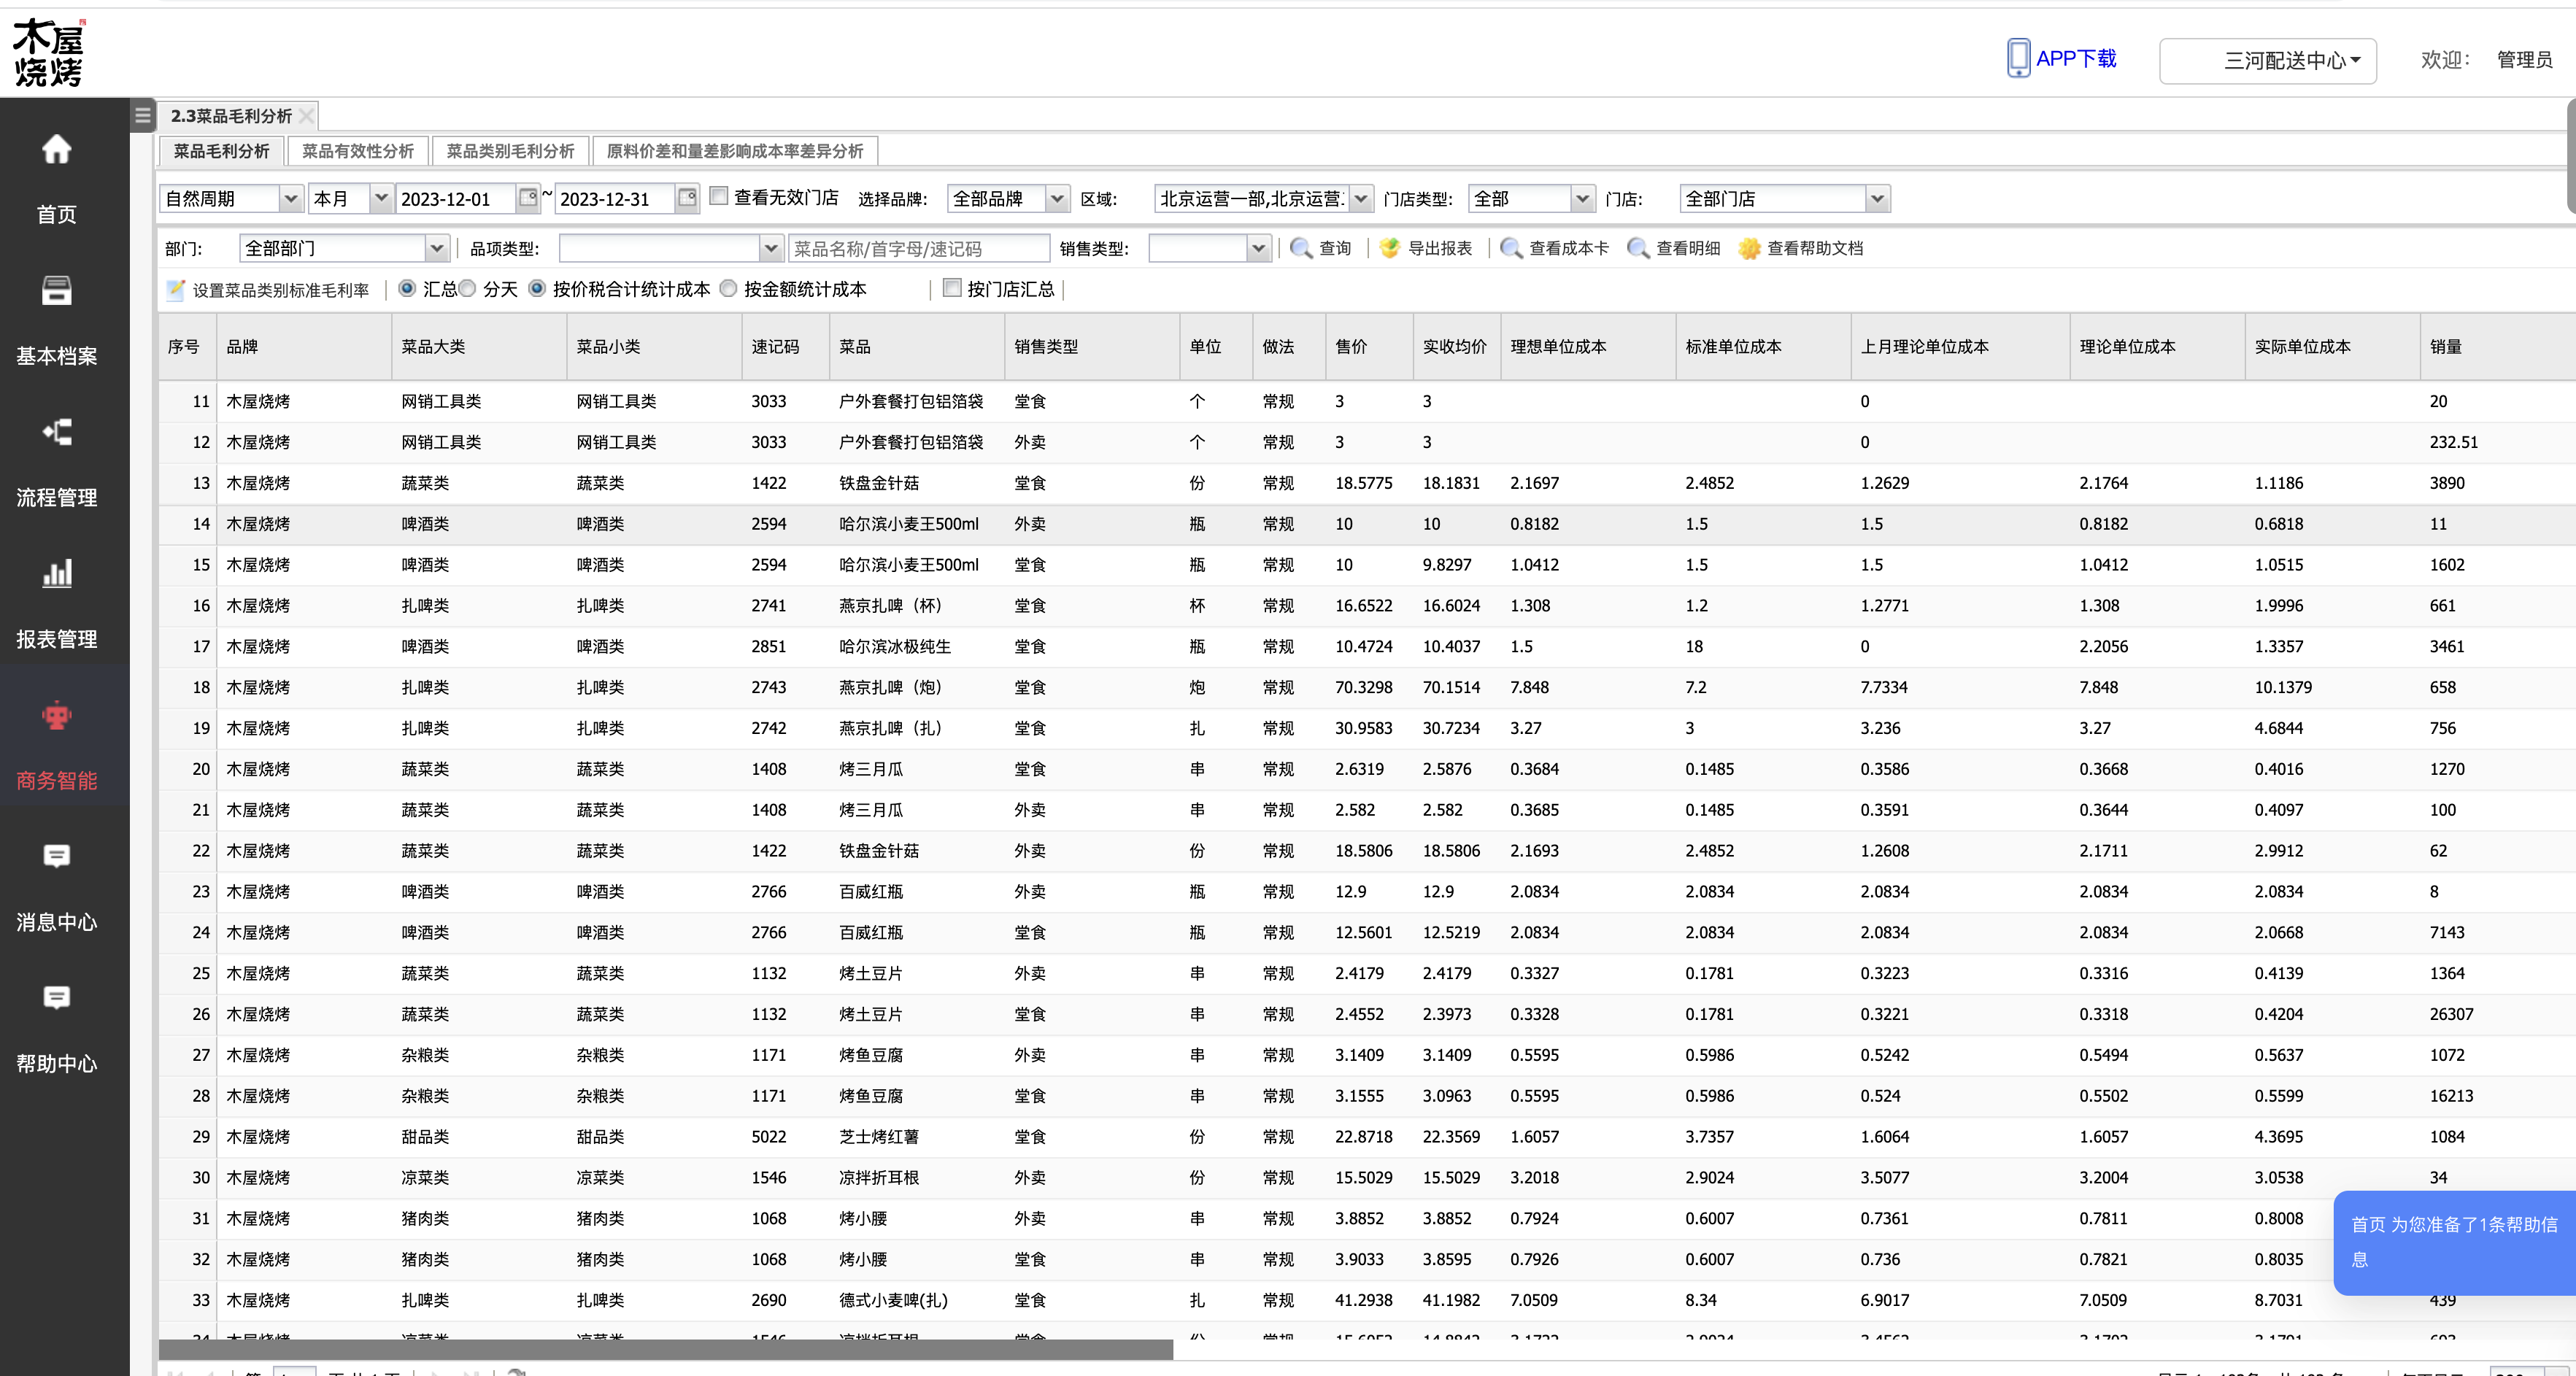
Task: Open 报表管理 chart icon in sidebar
Action: pyautogui.click(x=56, y=573)
